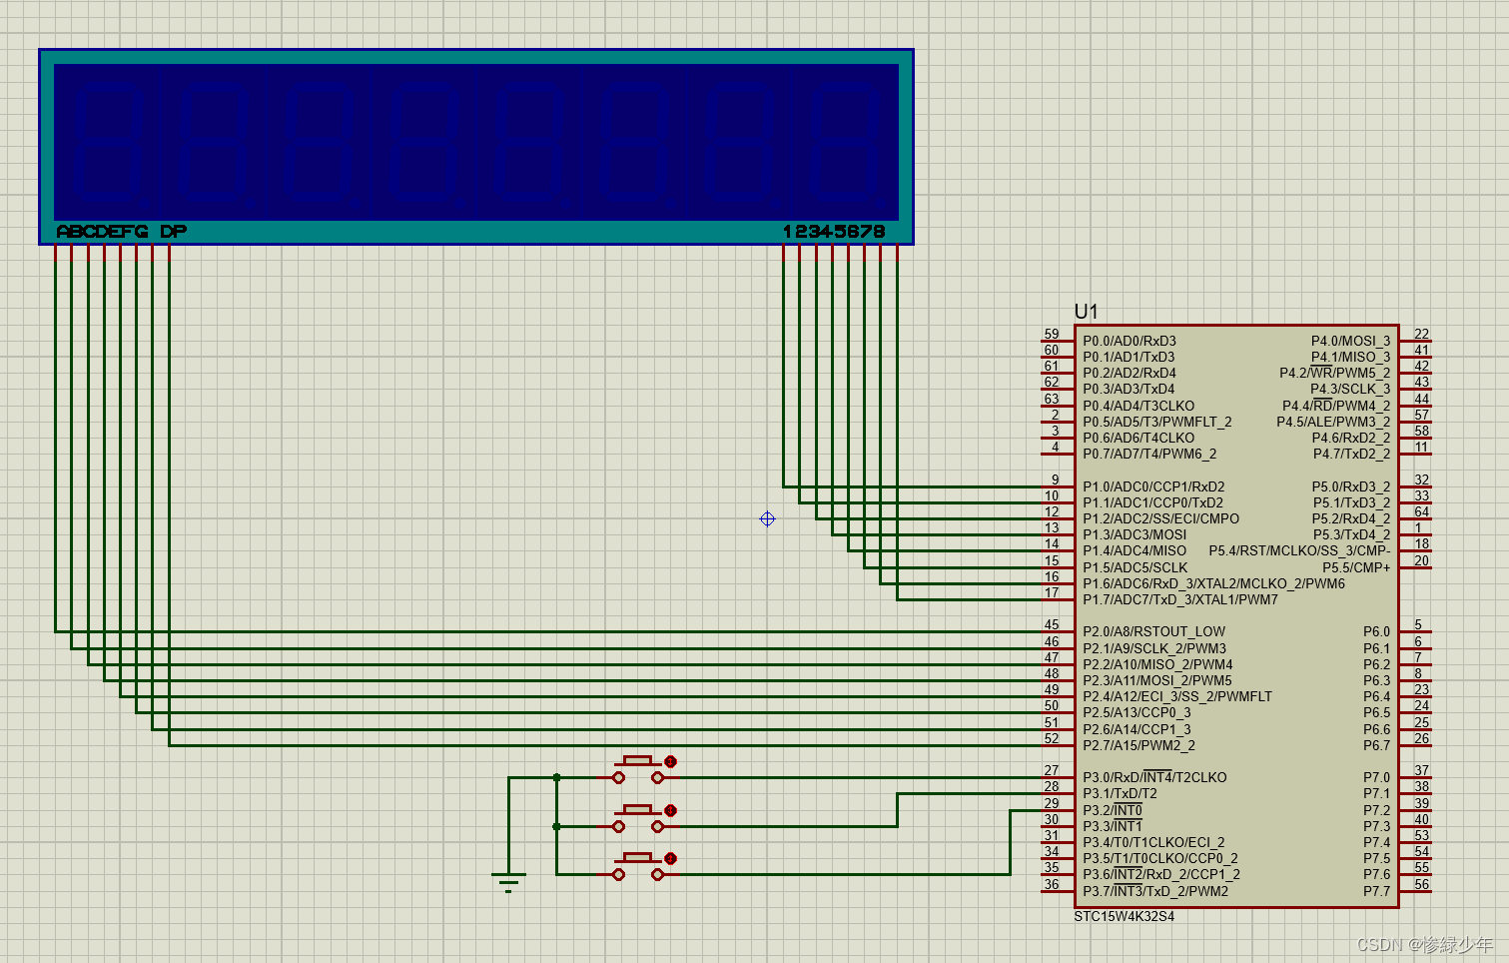The width and height of the screenshot is (1509, 963).
Task: Click pin label P6.7
Action: (1376, 745)
